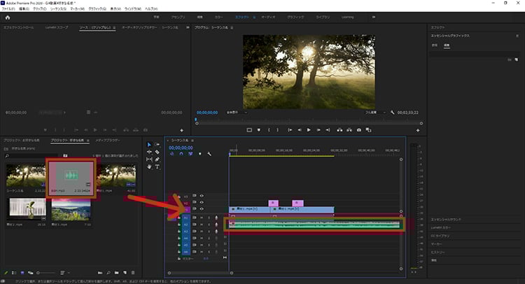This screenshot has height=284, width=525.
Task: Switch to Effect Controls tab
Action: pos(18,27)
